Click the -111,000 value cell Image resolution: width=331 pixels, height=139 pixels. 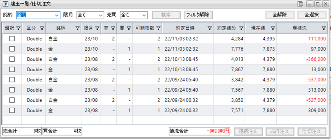pos(302,39)
